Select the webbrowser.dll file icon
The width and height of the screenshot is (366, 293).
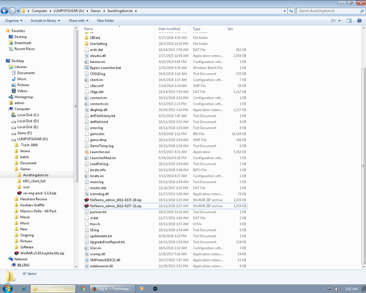pos(86,266)
